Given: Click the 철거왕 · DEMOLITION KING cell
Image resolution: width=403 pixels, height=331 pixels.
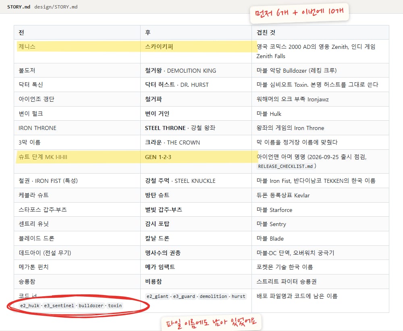Looking at the screenshot, I should (196, 70).
